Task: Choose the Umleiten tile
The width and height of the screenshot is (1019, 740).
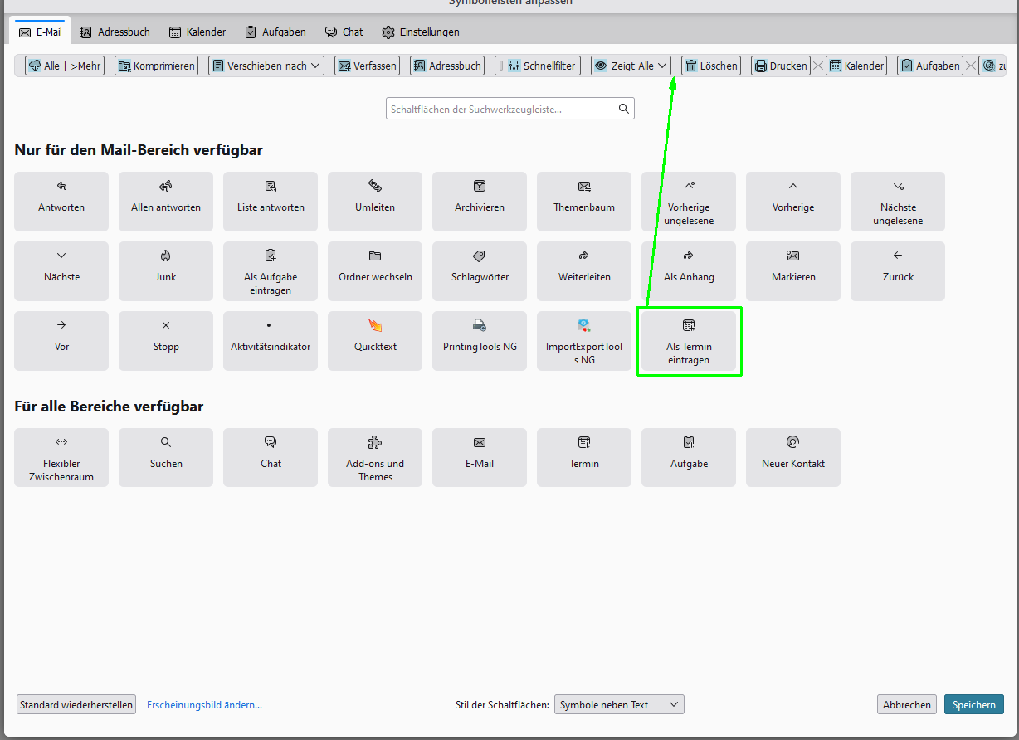Action: pos(375,202)
